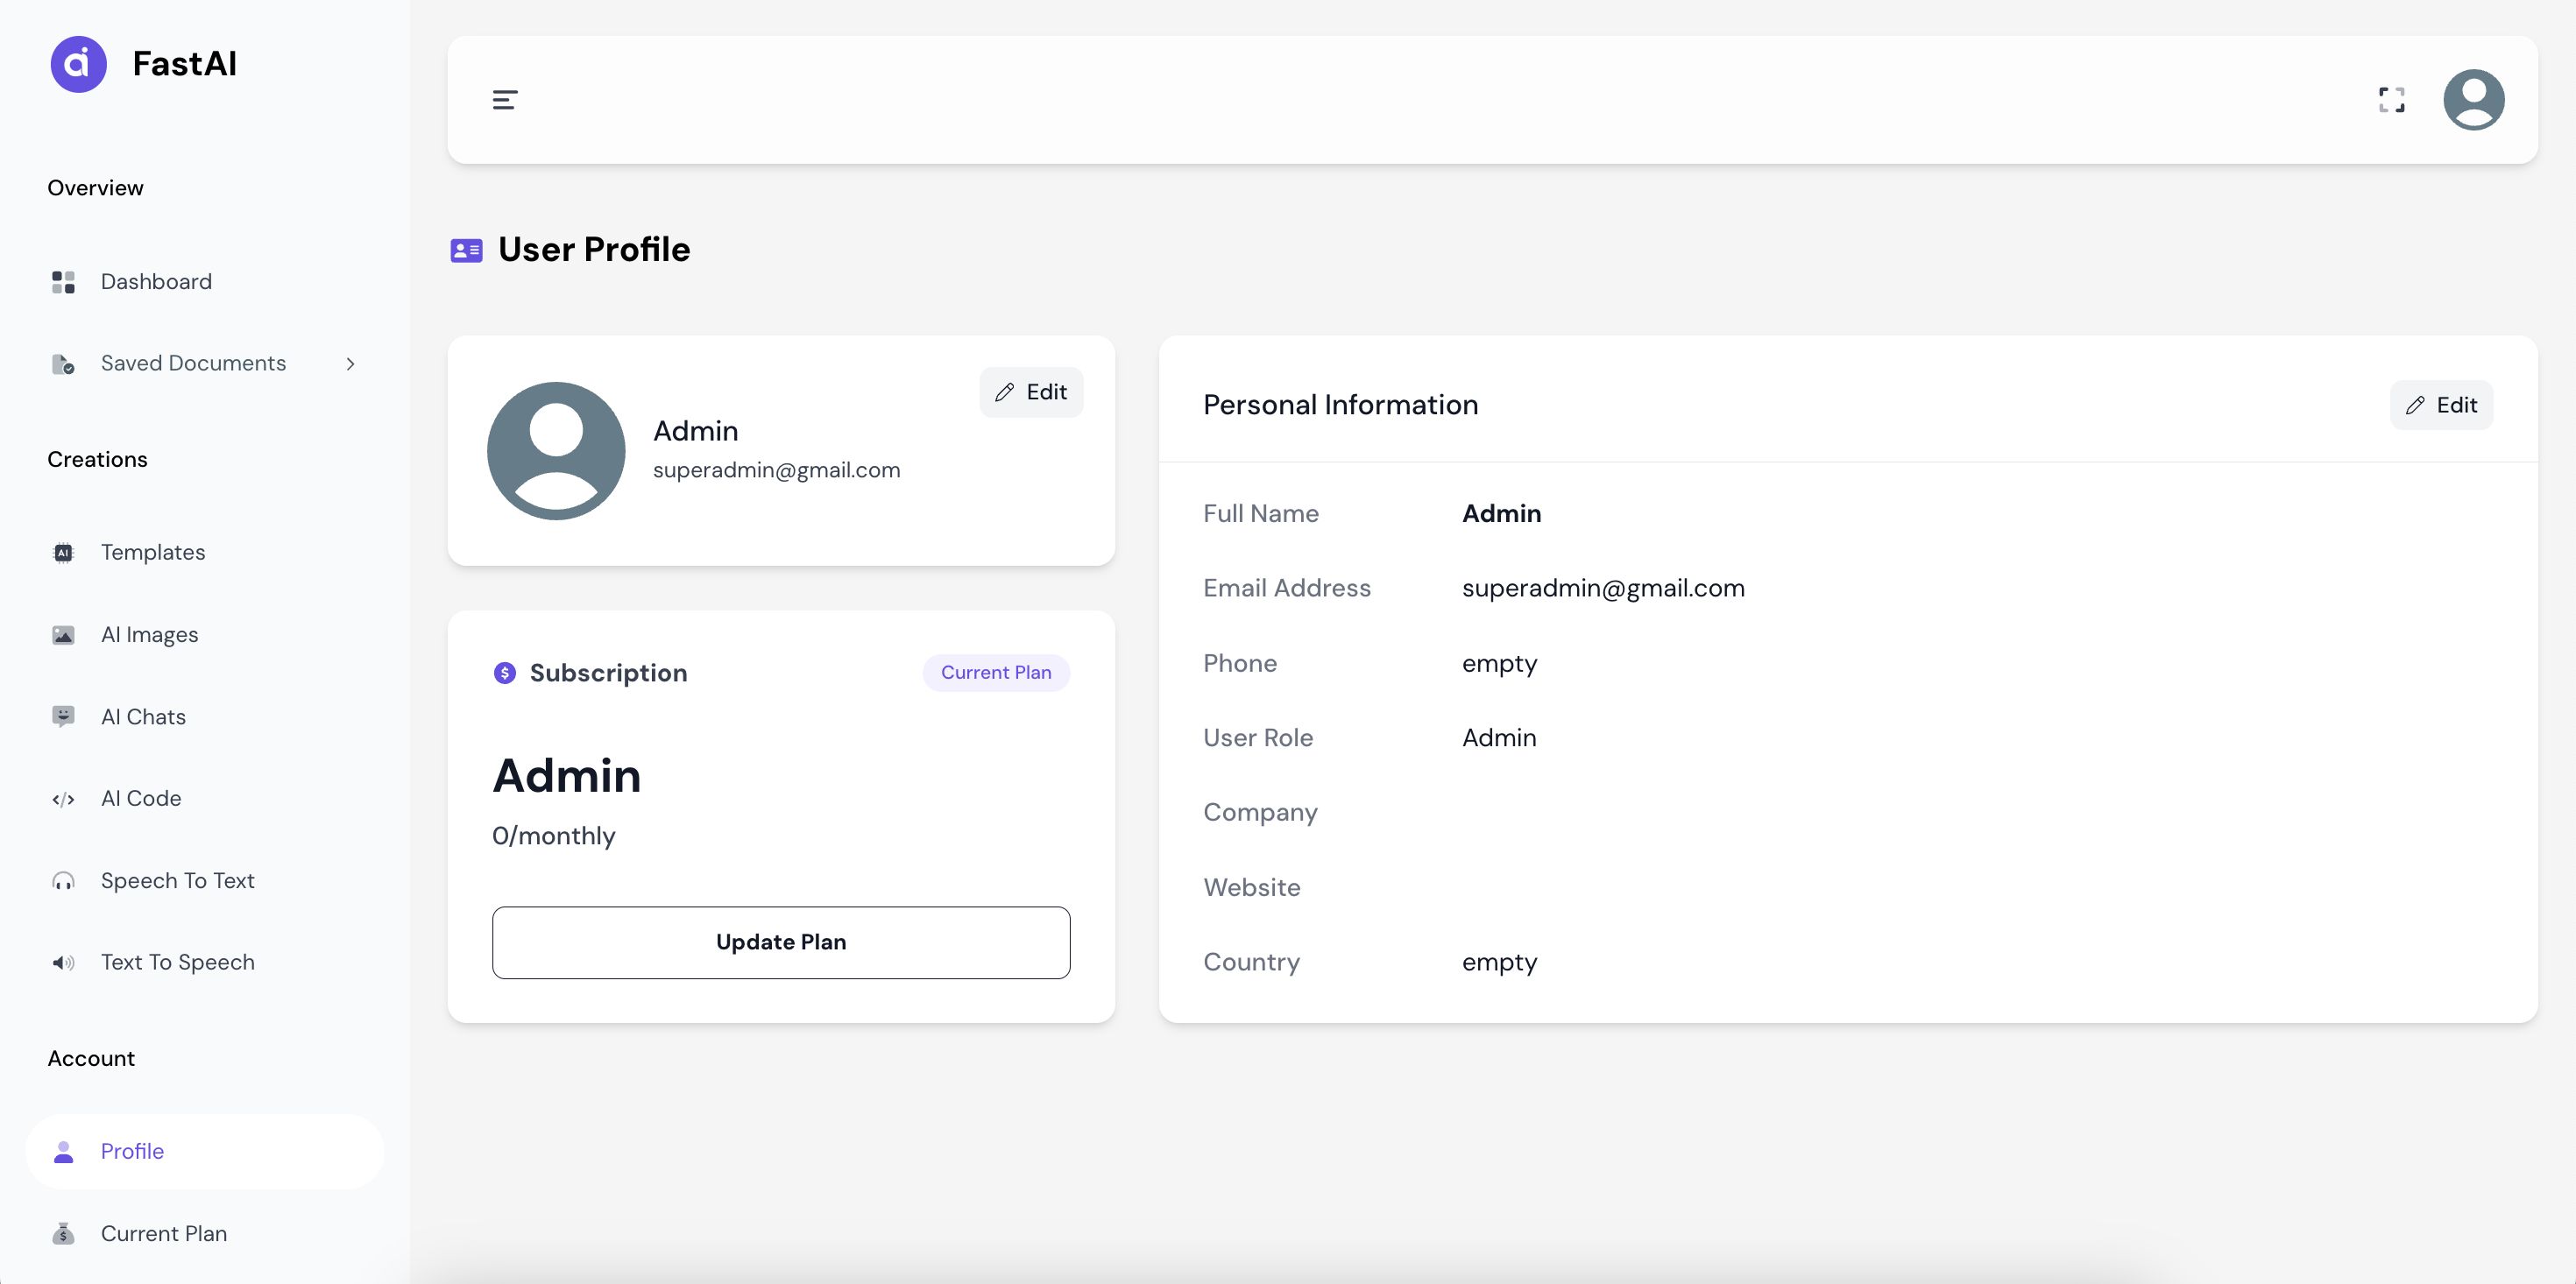Toggle the sidebar hamburger menu icon
The height and width of the screenshot is (1284, 2576).
pyautogui.click(x=505, y=100)
